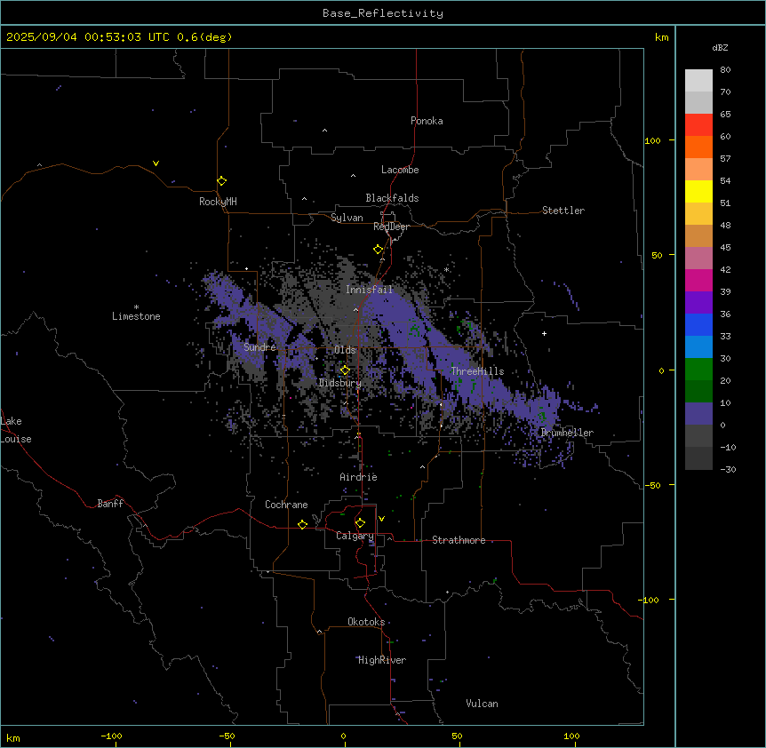
Task: Click the 2025/09/04 00:53:03 UTC timestamp
Action: 88,37
